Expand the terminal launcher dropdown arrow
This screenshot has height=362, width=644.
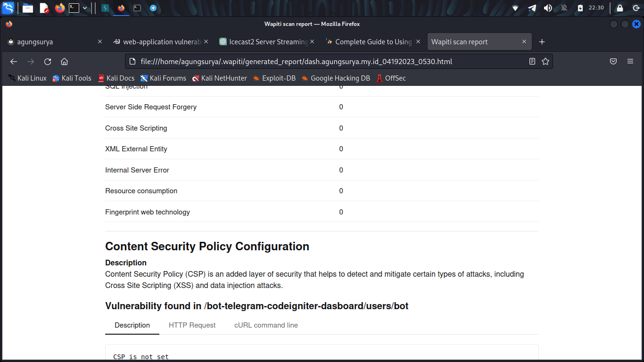(85, 8)
